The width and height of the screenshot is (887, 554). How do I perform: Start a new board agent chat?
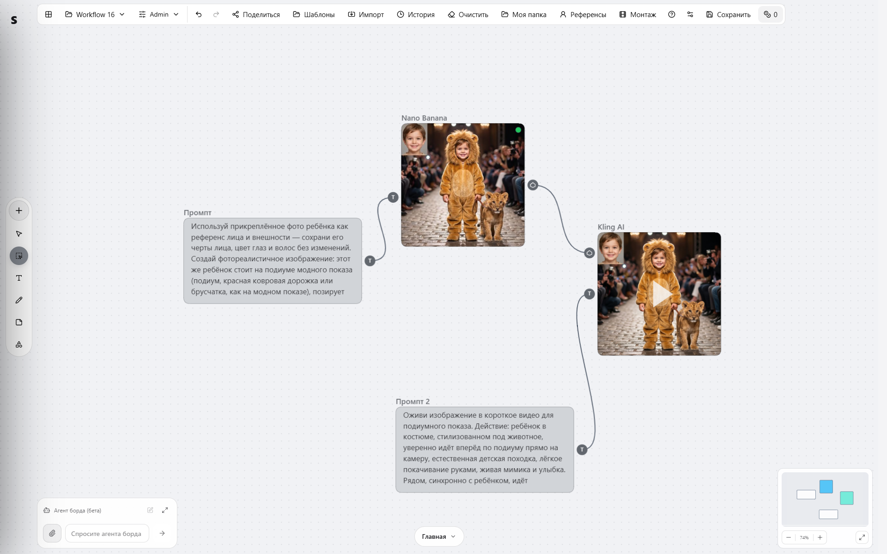150,510
